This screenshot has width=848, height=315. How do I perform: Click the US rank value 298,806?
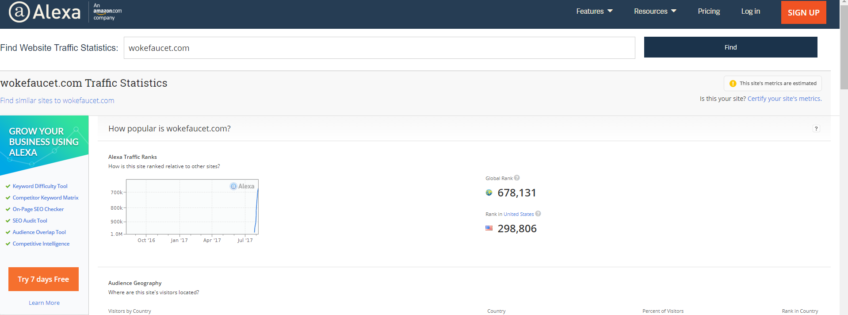coord(517,229)
